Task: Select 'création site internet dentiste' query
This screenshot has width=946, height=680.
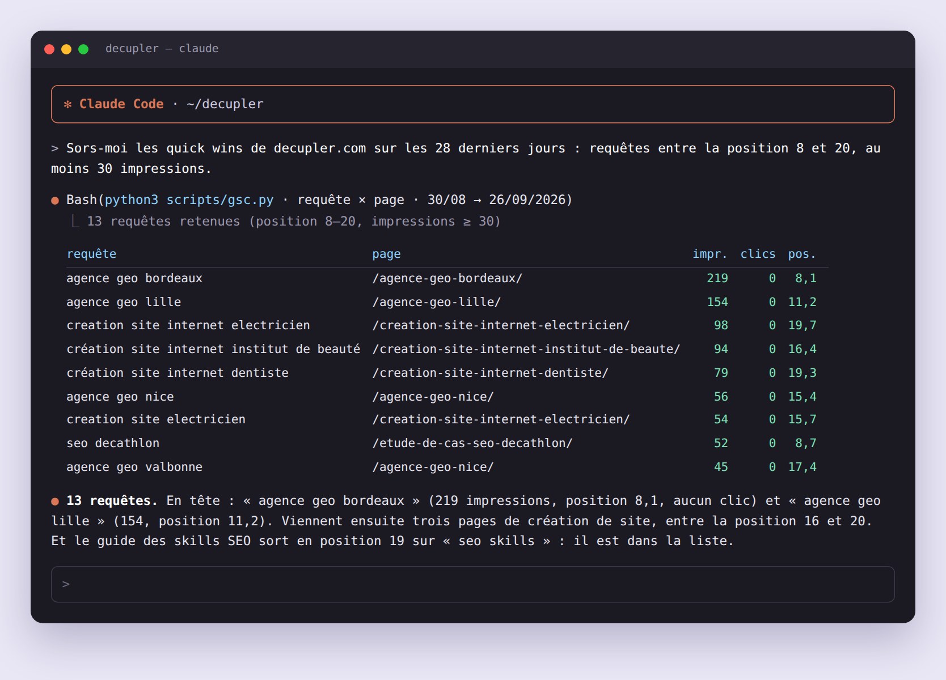Action: [178, 373]
